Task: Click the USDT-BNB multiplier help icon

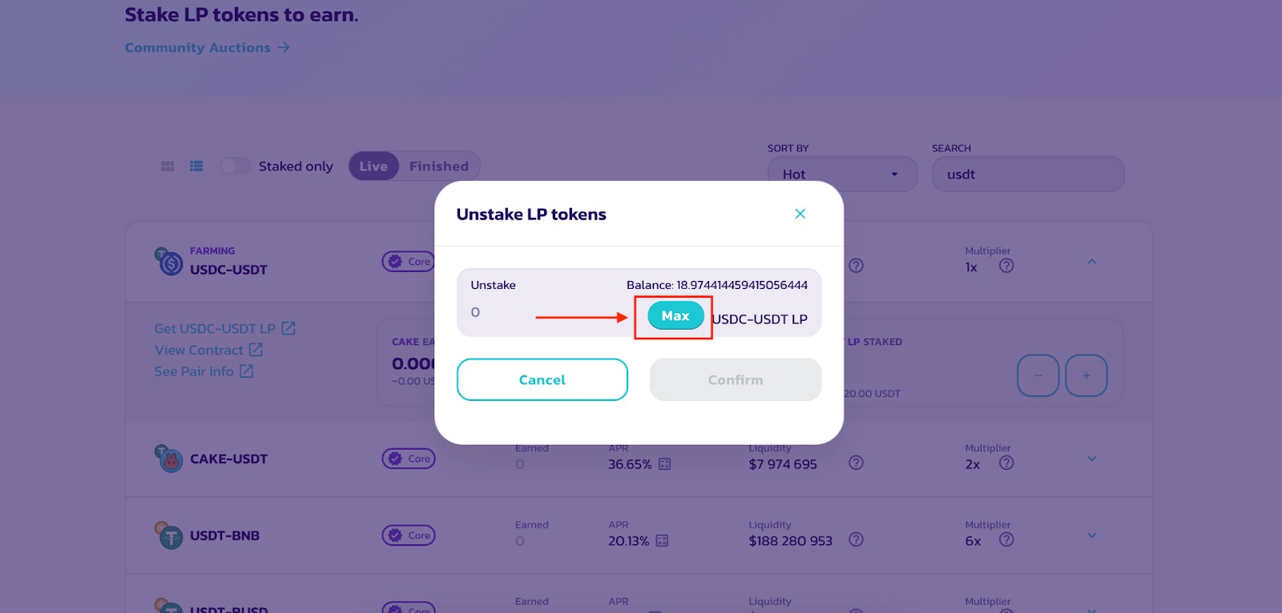Action: [1006, 539]
